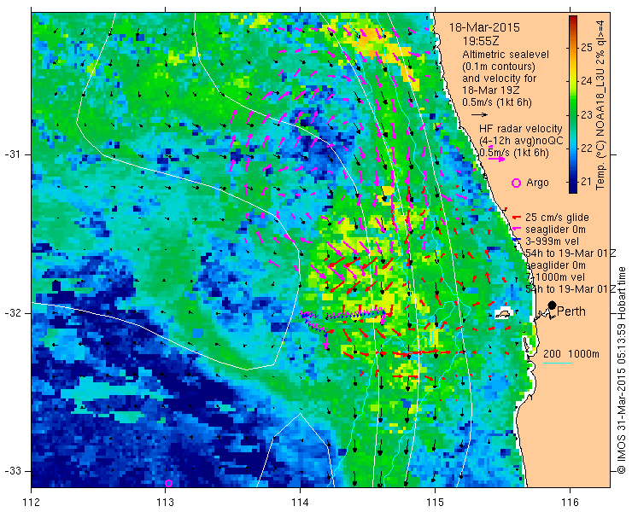The width and height of the screenshot is (632, 512).
Task: Click longitude axis label '116'
Action: 570,502
